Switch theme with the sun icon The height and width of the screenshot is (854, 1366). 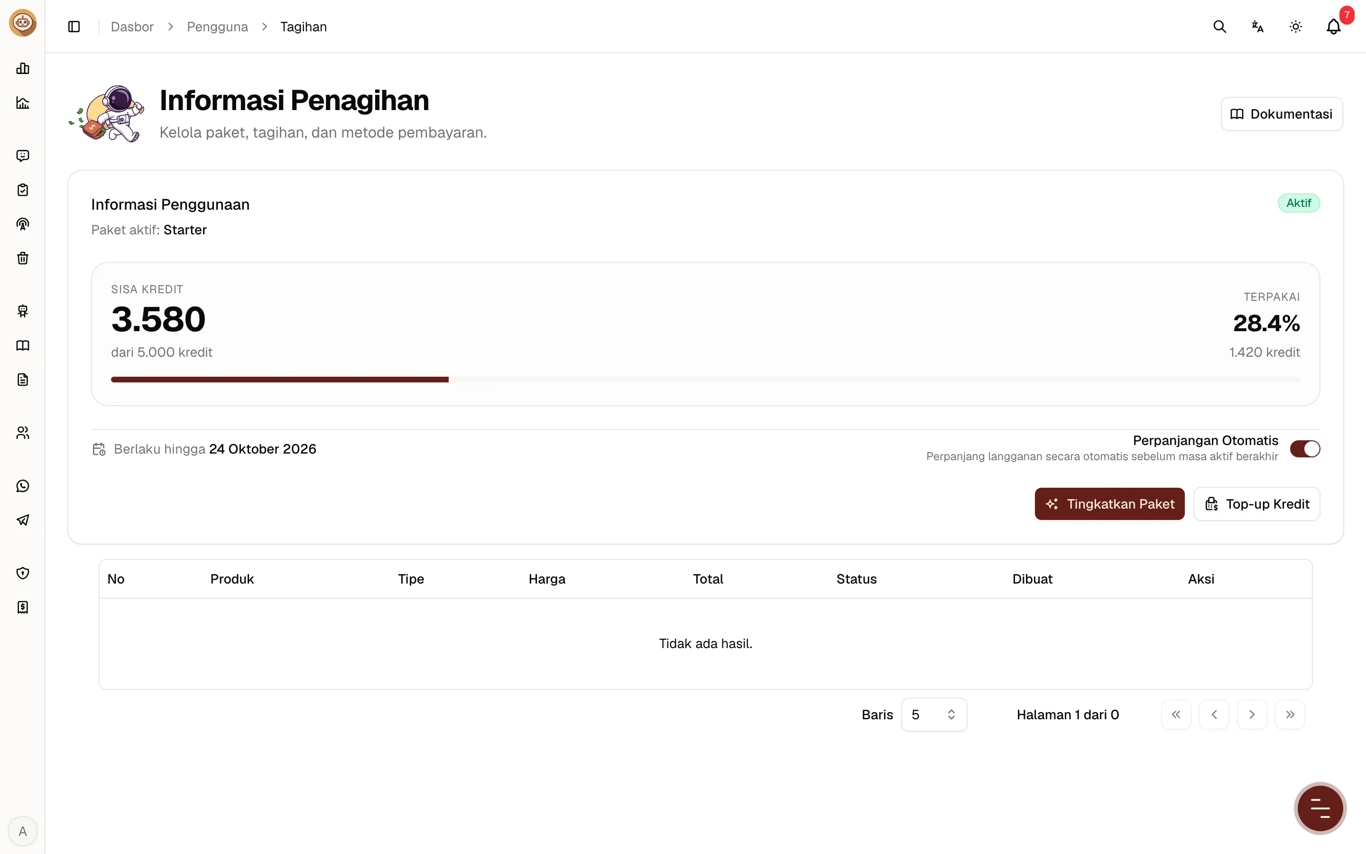pos(1295,27)
